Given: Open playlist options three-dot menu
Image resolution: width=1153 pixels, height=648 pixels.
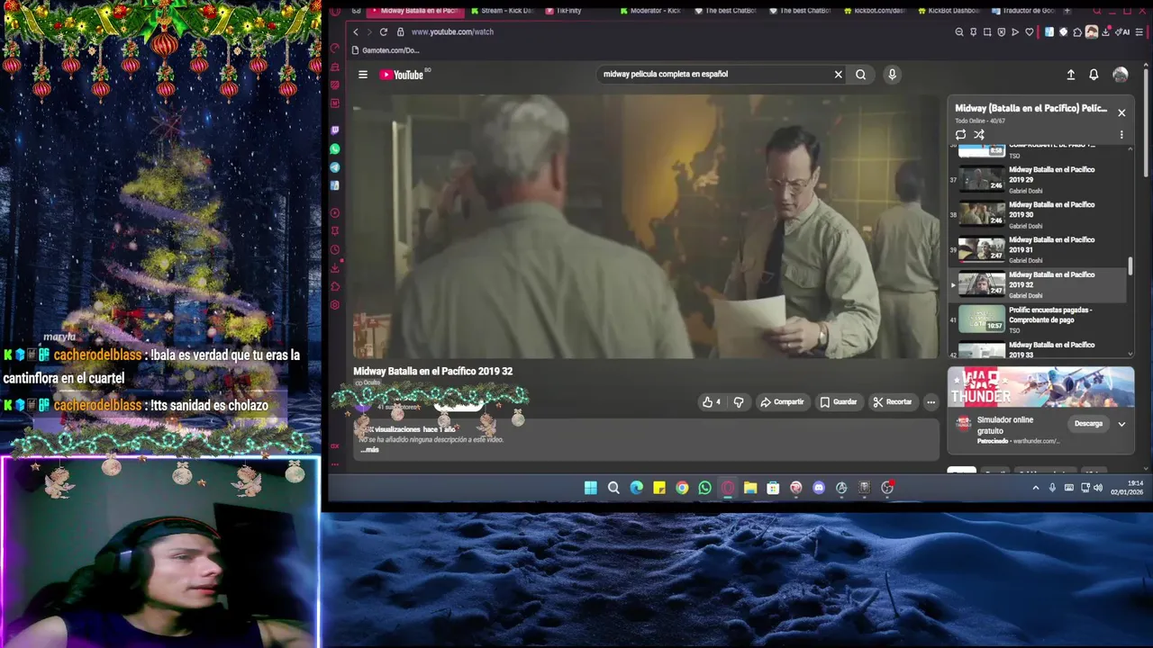Looking at the screenshot, I should pyautogui.click(x=1121, y=135).
